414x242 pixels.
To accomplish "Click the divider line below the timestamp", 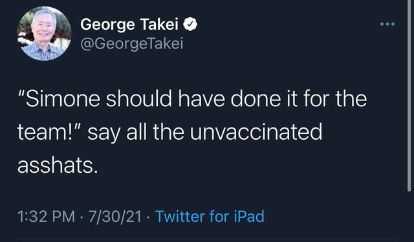I will pos(207,239).
